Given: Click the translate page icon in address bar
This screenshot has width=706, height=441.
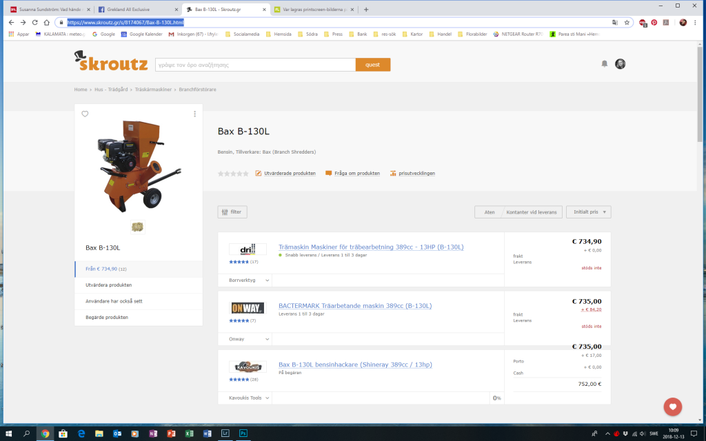Looking at the screenshot, I should click(x=615, y=23).
